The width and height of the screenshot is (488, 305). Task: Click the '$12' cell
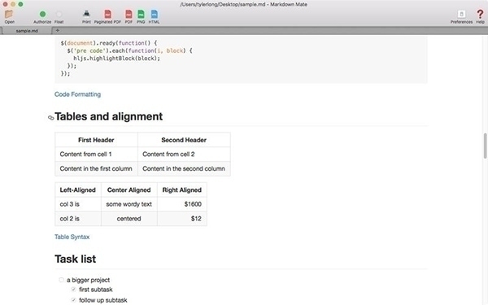pos(181,219)
